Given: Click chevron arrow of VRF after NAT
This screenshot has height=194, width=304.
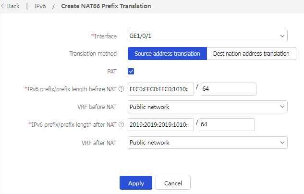Looking at the screenshot, I should (282, 143).
